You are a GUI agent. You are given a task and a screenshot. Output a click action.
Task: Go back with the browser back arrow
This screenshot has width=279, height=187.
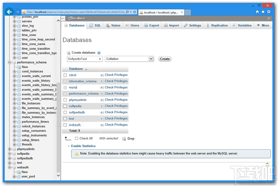tap(9, 12)
